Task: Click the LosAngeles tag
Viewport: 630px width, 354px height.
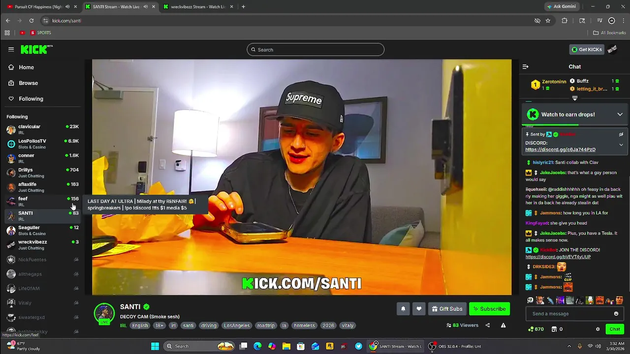Action: coord(237,325)
